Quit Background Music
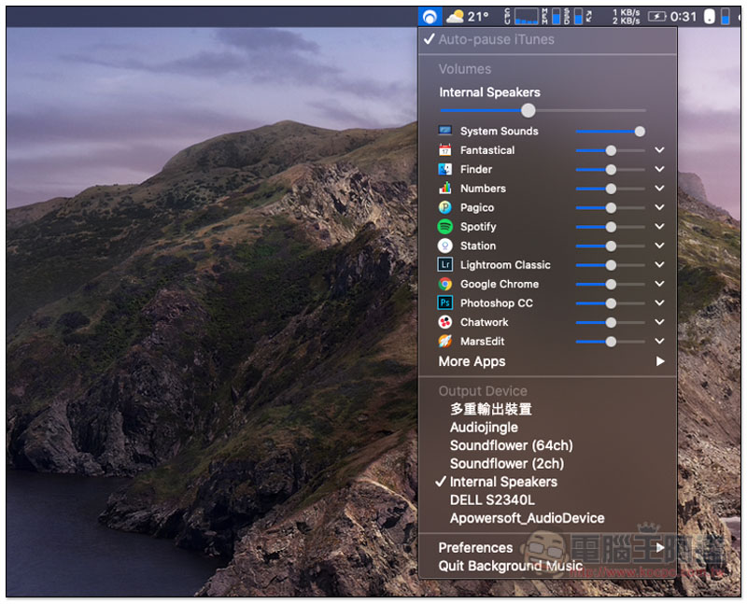747x604 pixels. tap(510, 566)
